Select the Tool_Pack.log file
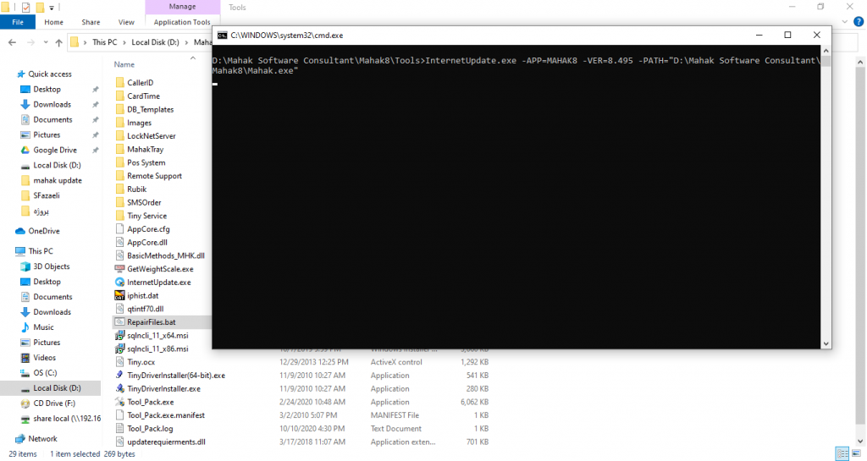Viewport: 867px width, 461px height. 150,428
